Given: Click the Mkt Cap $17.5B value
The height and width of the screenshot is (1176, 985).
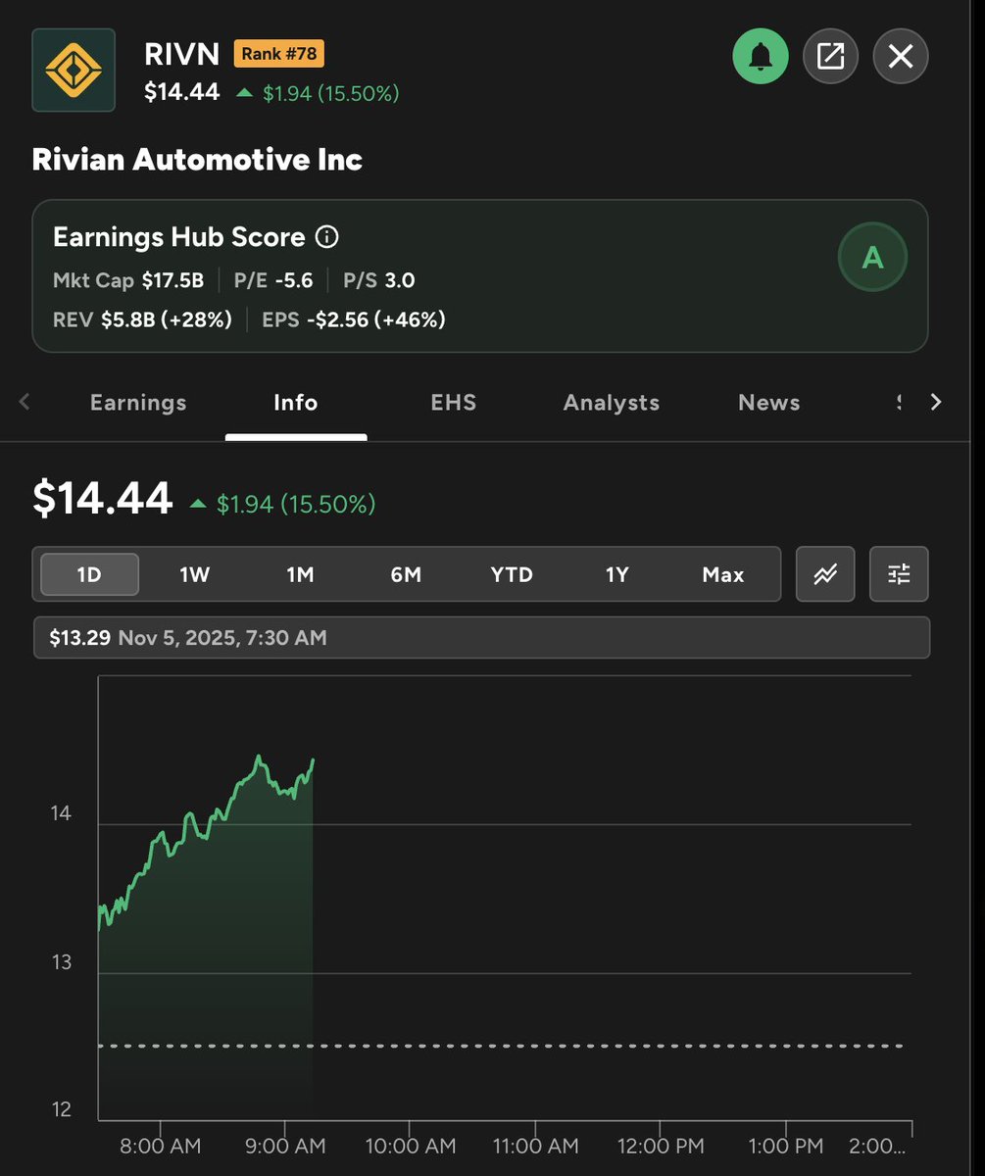Looking at the screenshot, I should pyautogui.click(x=128, y=281).
